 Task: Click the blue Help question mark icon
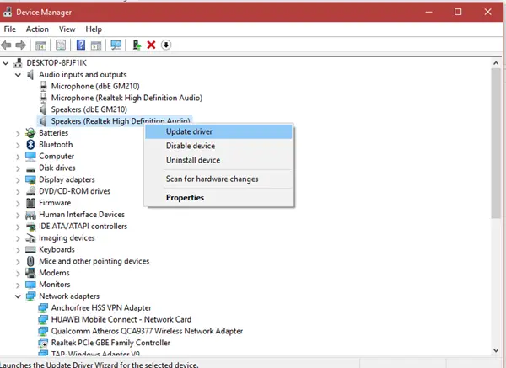81,45
